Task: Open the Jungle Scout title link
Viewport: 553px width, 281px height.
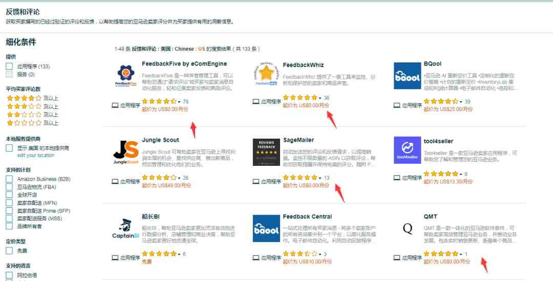Action: [x=160, y=140]
